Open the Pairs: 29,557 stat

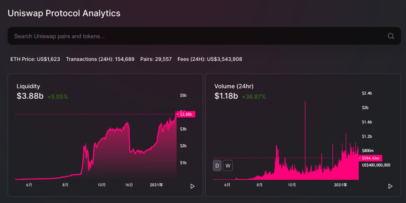156,59
